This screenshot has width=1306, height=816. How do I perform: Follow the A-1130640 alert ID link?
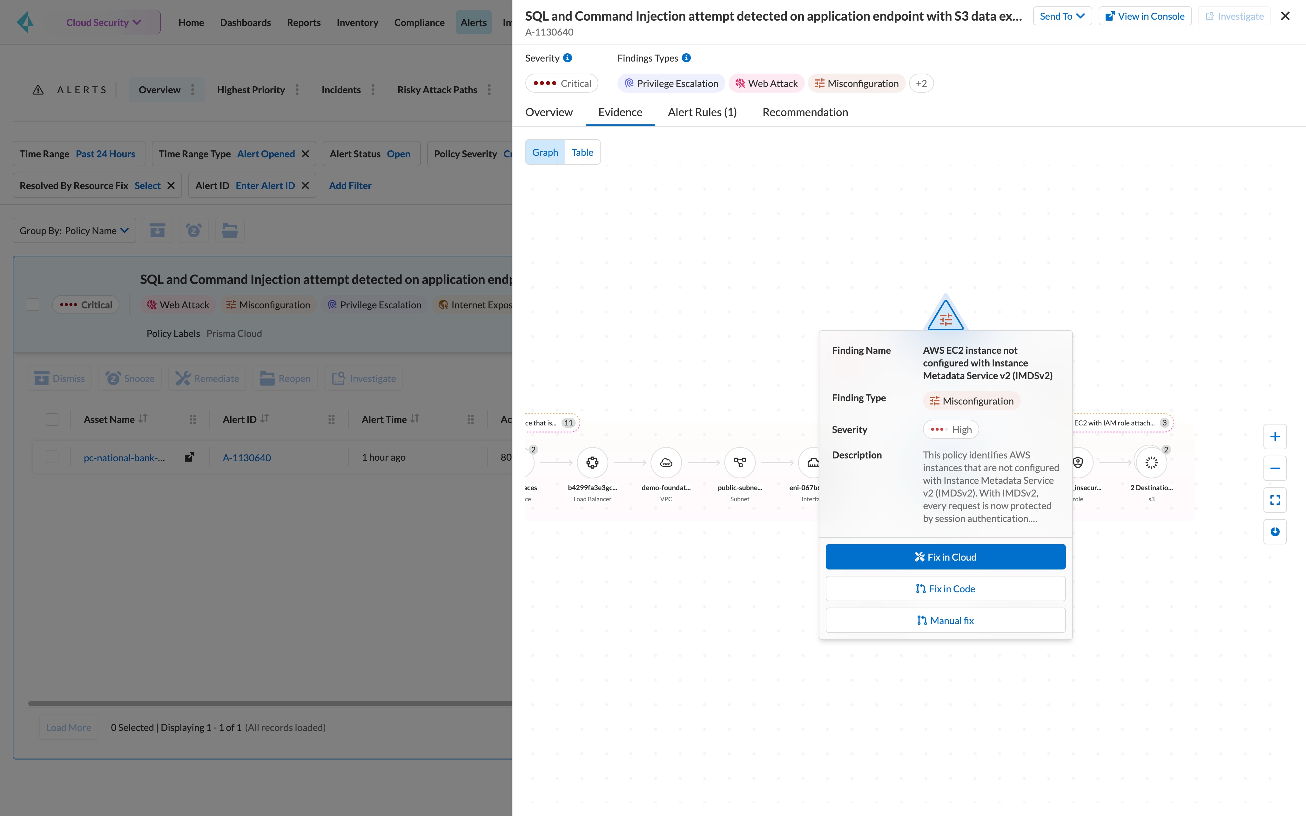click(x=247, y=457)
